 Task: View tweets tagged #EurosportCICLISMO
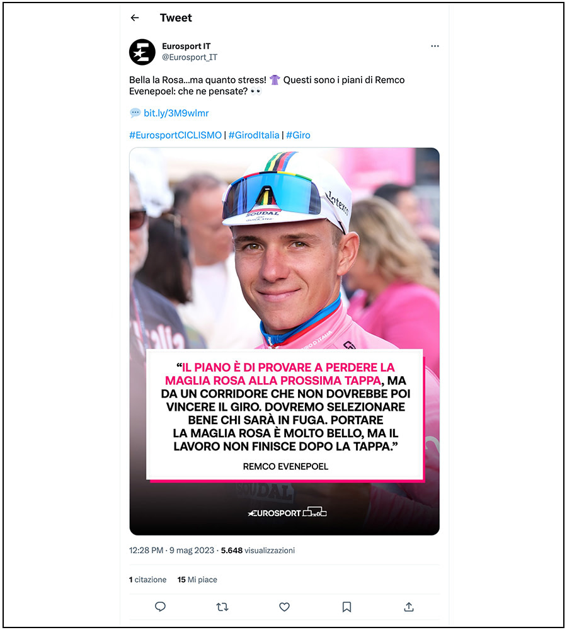(174, 134)
